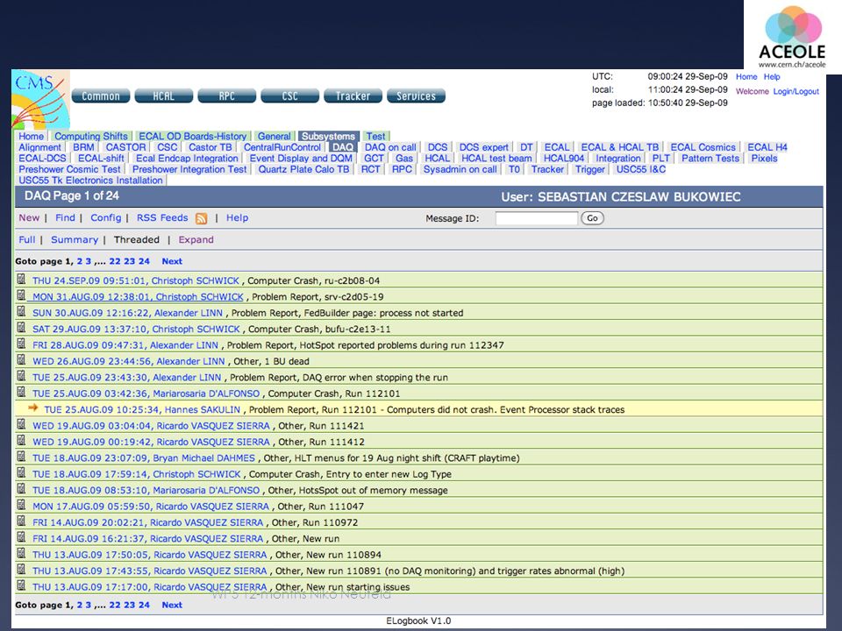Switch to Summary view mode

pos(75,240)
